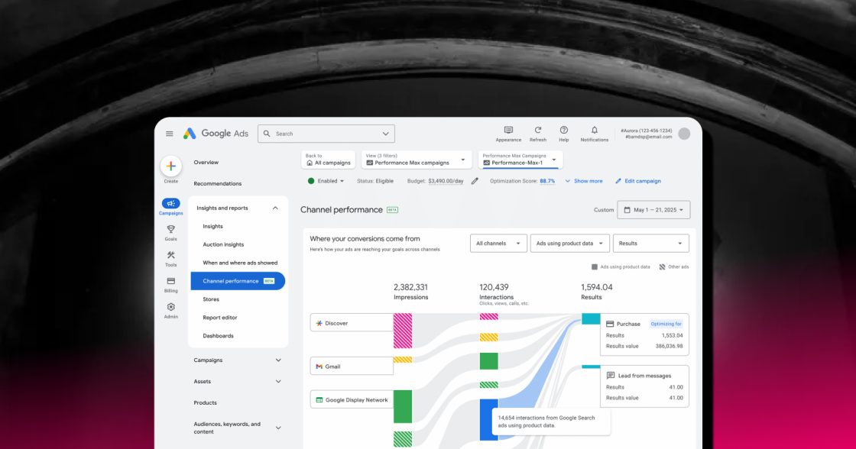Click the Purchase card icon
This screenshot has height=449, width=856.
610,324
